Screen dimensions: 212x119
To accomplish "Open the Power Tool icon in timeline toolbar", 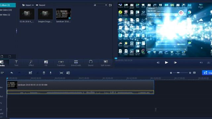I will (68, 73).
